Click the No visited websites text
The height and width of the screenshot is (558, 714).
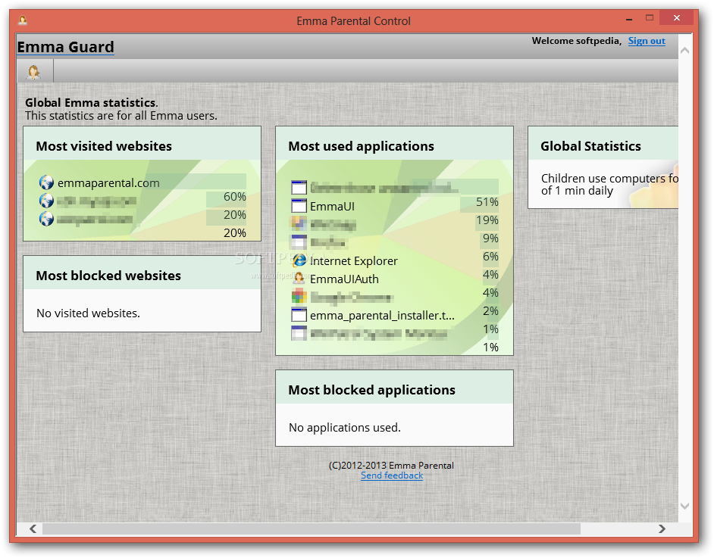click(x=89, y=313)
